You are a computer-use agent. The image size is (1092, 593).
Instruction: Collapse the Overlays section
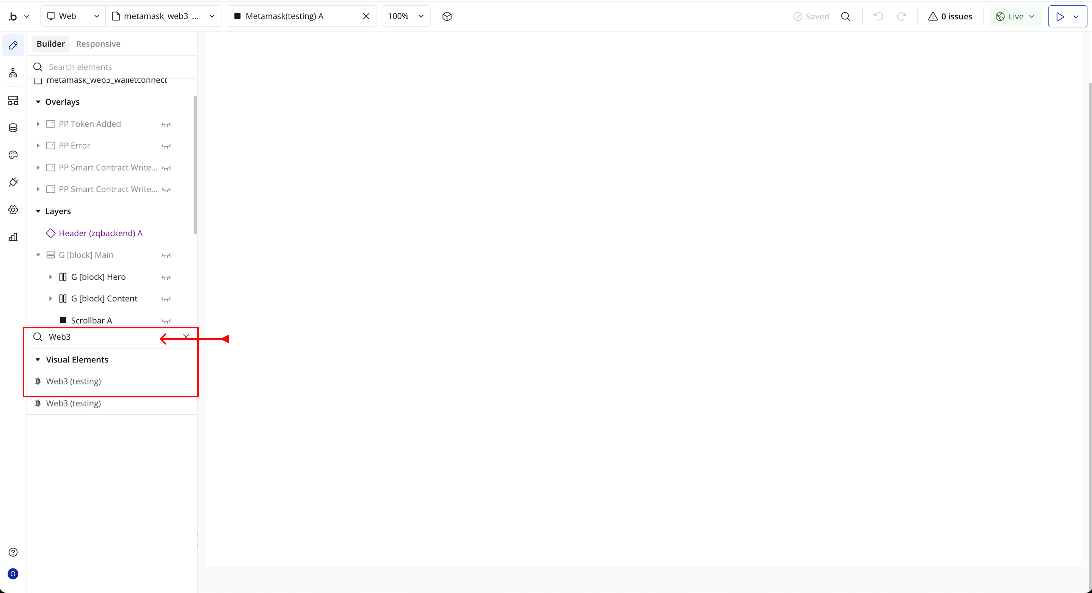(x=38, y=102)
